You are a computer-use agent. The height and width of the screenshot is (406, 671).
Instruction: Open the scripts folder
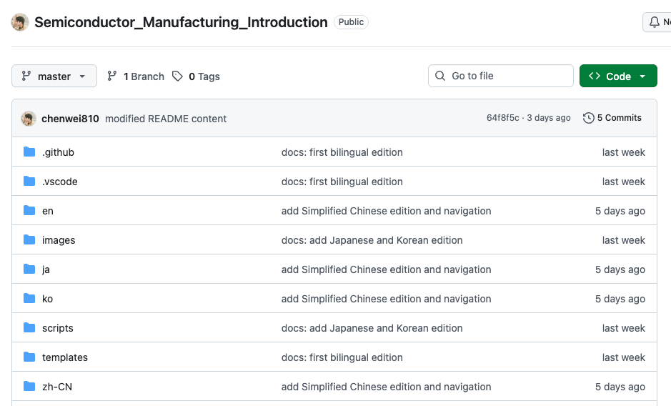[x=58, y=328]
